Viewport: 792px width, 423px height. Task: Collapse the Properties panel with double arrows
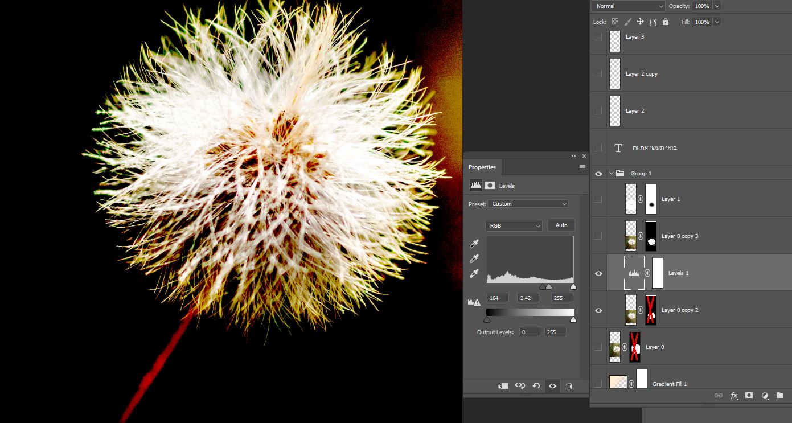(574, 156)
